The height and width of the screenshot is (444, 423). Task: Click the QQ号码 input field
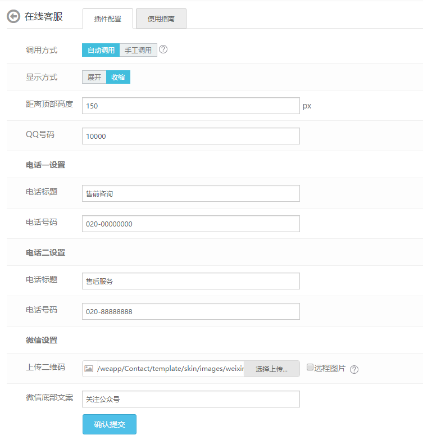pyautogui.click(x=190, y=136)
